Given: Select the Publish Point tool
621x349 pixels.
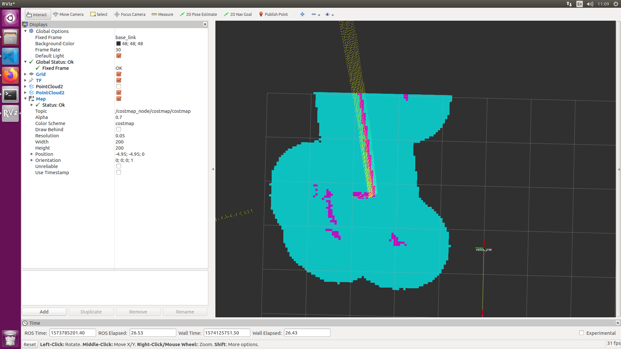Looking at the screenshot, I should [x=273, y=15].
